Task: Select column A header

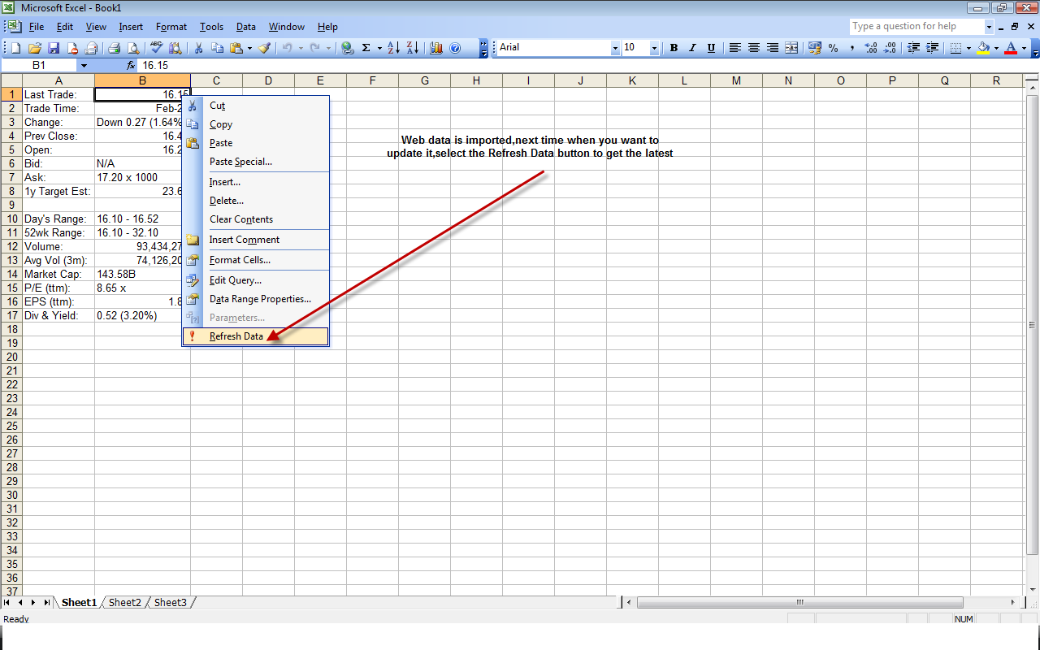Action: (58, 80)
